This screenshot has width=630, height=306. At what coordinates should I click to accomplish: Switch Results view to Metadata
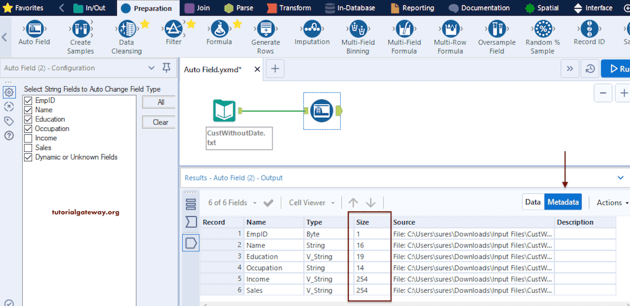point(563,203)
